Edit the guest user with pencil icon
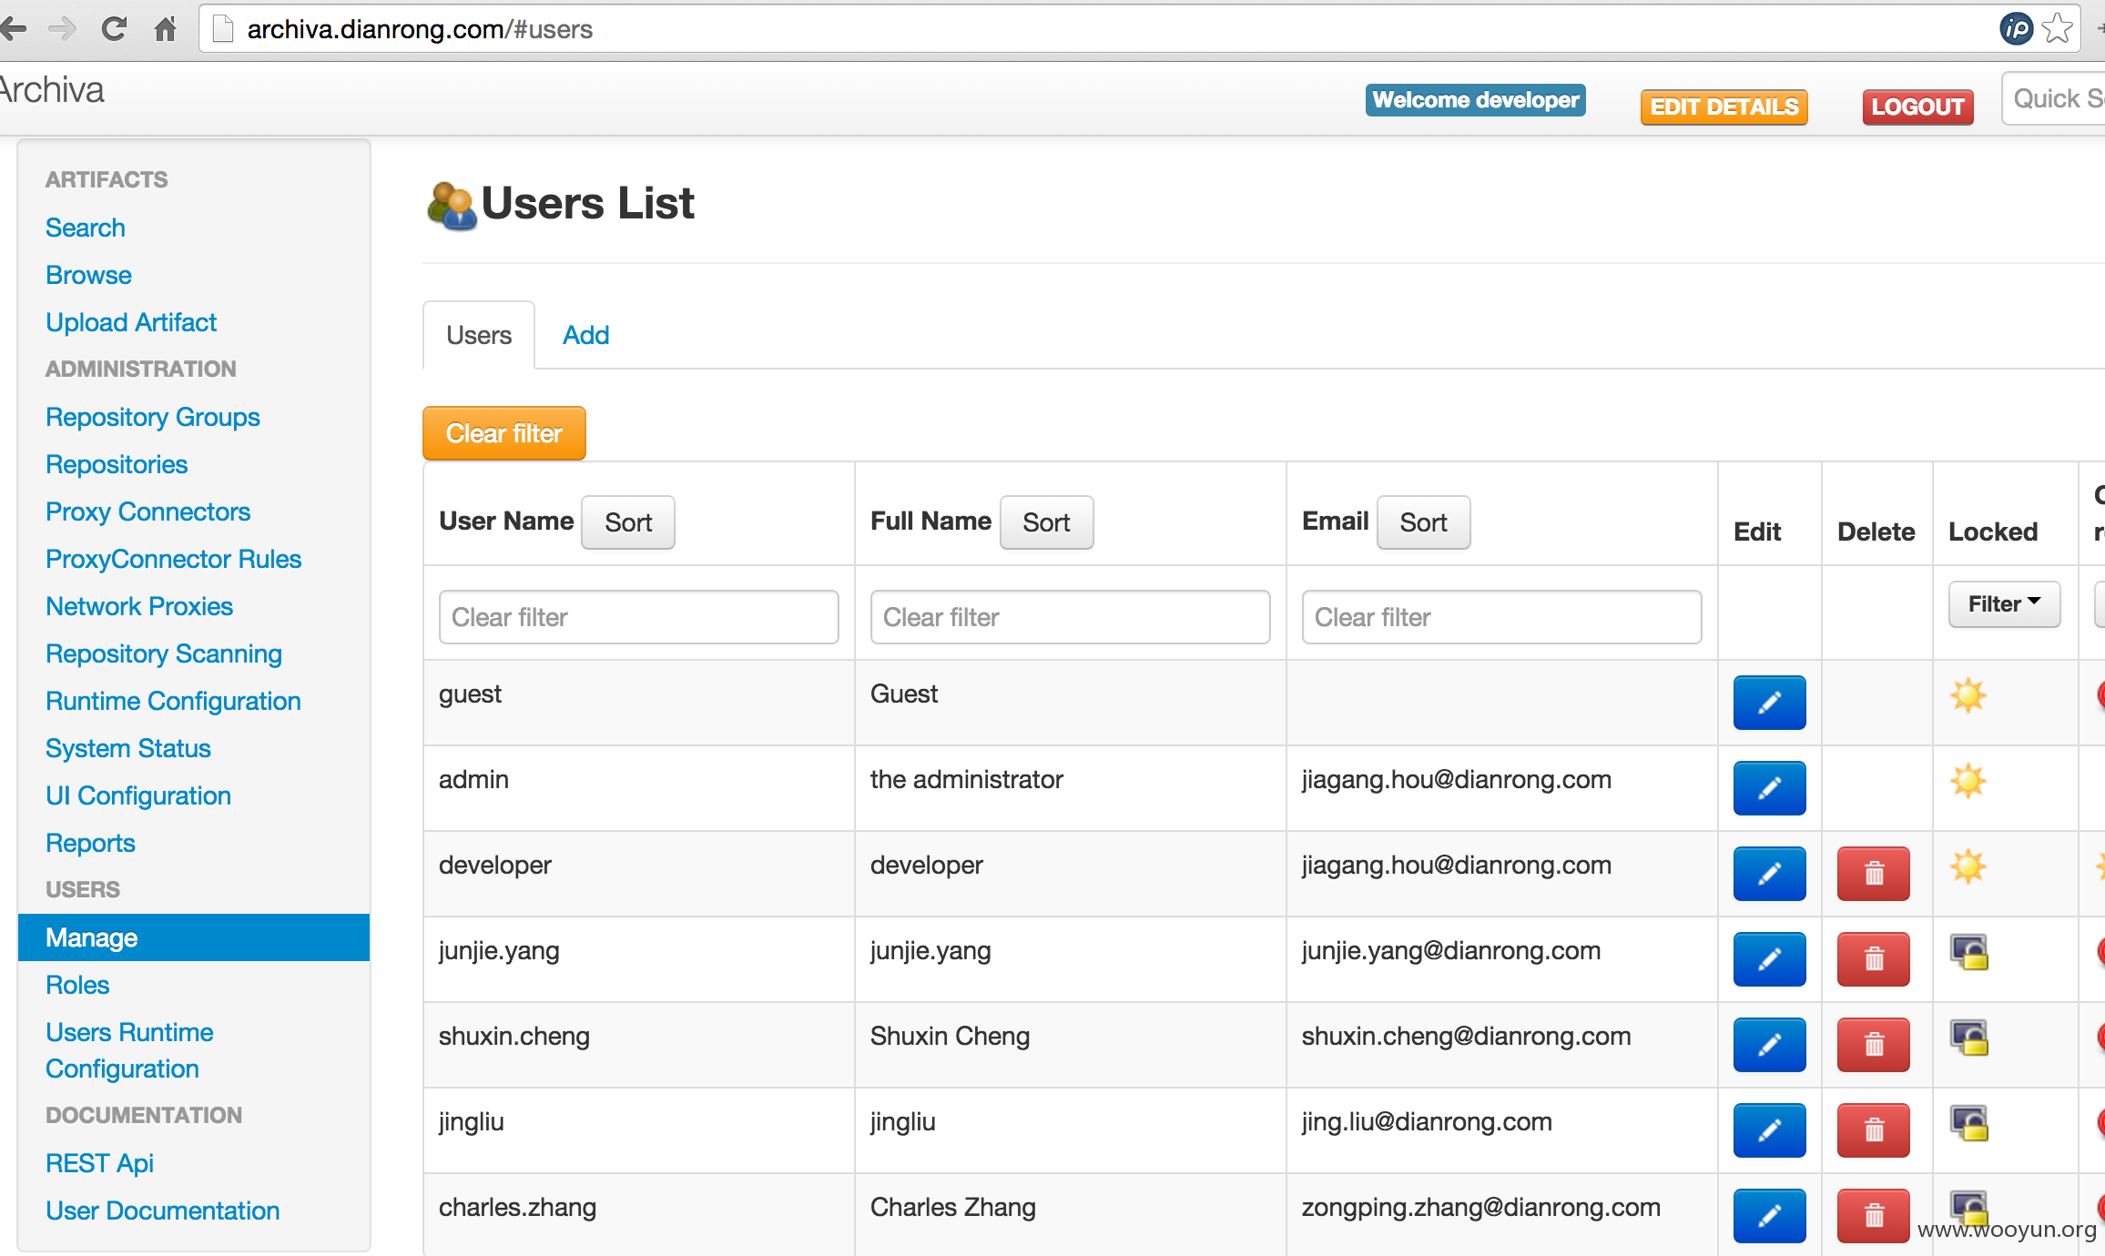Screen dimensions: 2105x1256 tap(1769, 703)
